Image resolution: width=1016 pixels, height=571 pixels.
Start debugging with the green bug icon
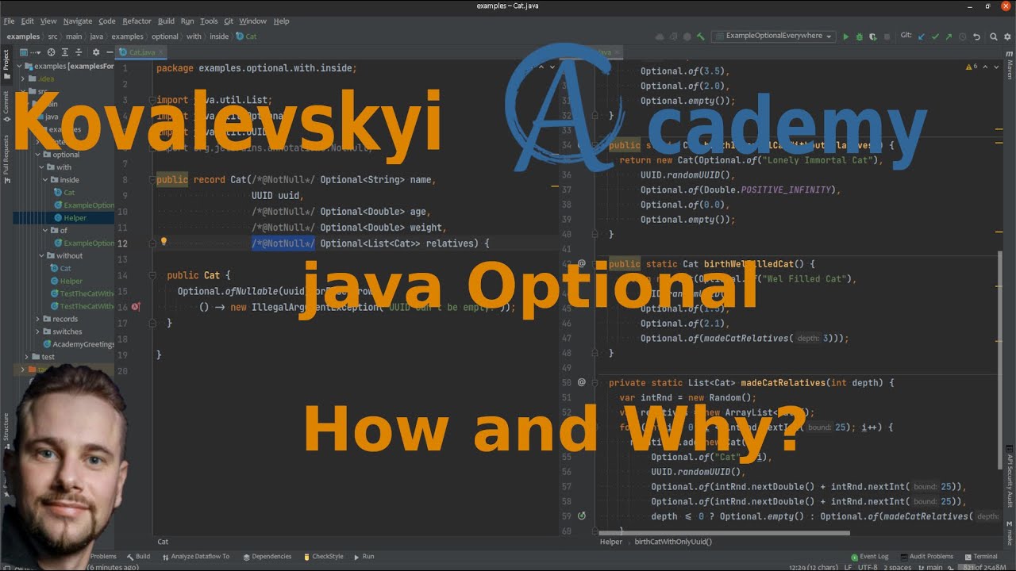click(859, 36)
